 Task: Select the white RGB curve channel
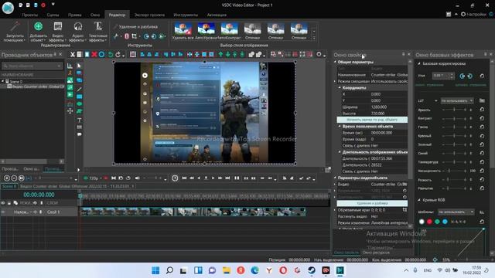tap(422, 222)
